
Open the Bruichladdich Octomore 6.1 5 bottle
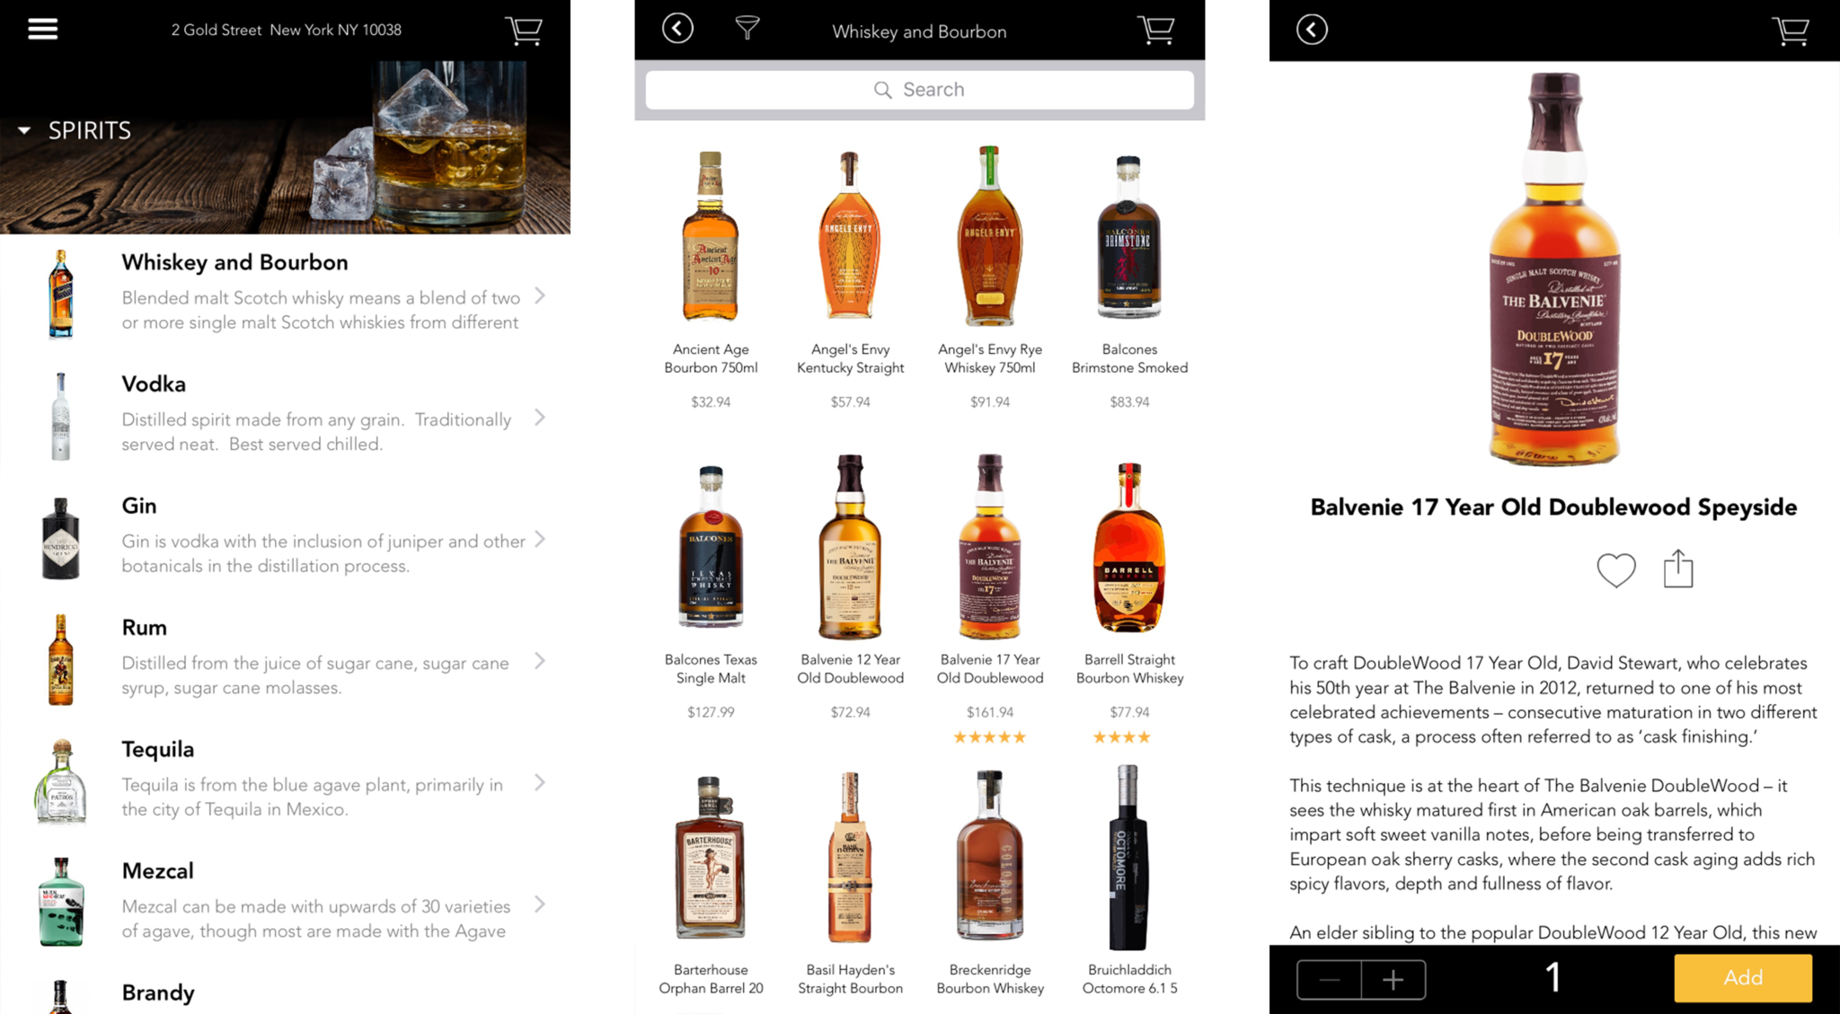click(1128, 858)
